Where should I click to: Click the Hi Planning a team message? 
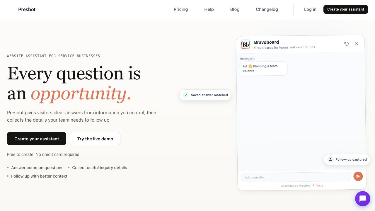click(264, 69)
